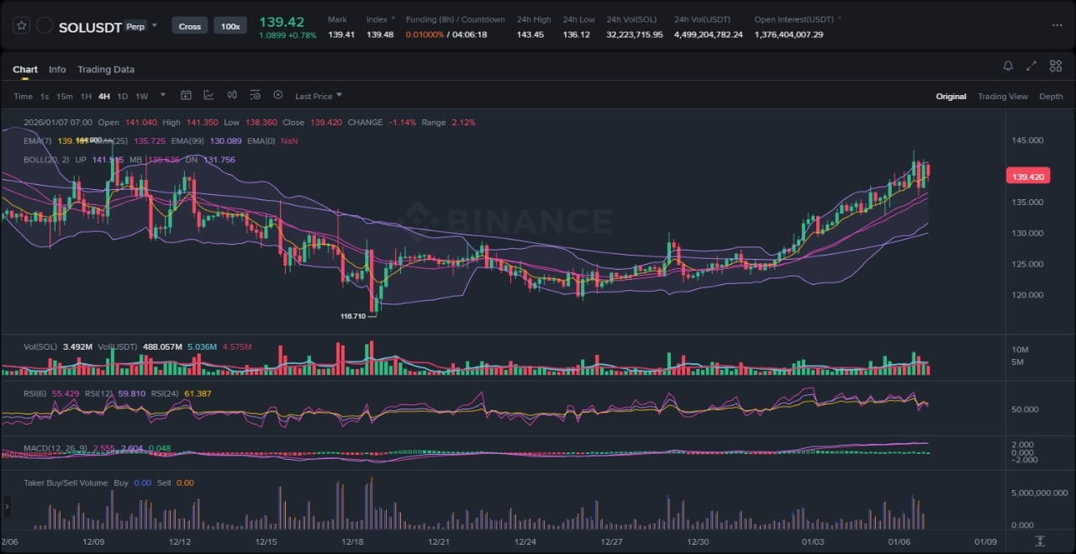
Task: Change the candlestick chart style icon
Action: click(x=232, y=96)
